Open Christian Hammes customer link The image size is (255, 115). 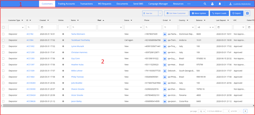(x=79, y=52)
